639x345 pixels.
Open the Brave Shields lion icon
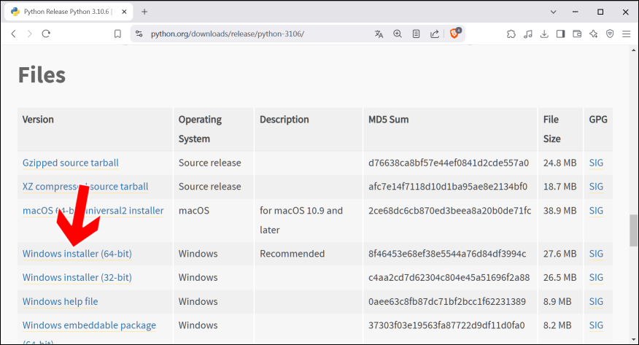point(454,34)
